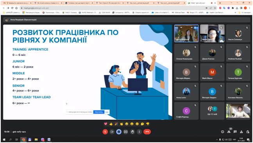The width and height of the screenshot is (253, 143).
Task: Open new browser tab with plus button
Action: pyautogui.click(x=220, y=3)
